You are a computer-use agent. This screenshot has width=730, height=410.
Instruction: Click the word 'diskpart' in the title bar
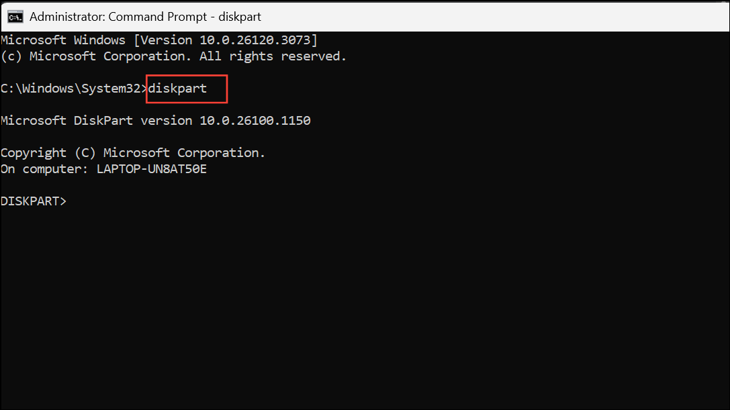pos(240,17)
